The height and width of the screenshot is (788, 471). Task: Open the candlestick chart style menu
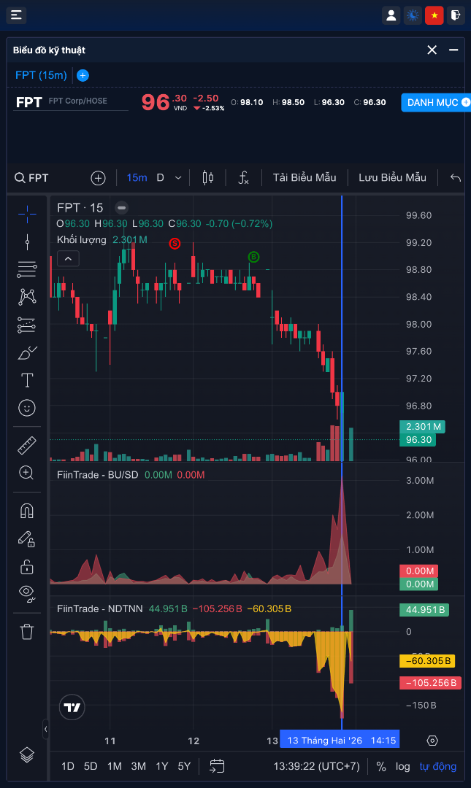(x=208, y=177)
